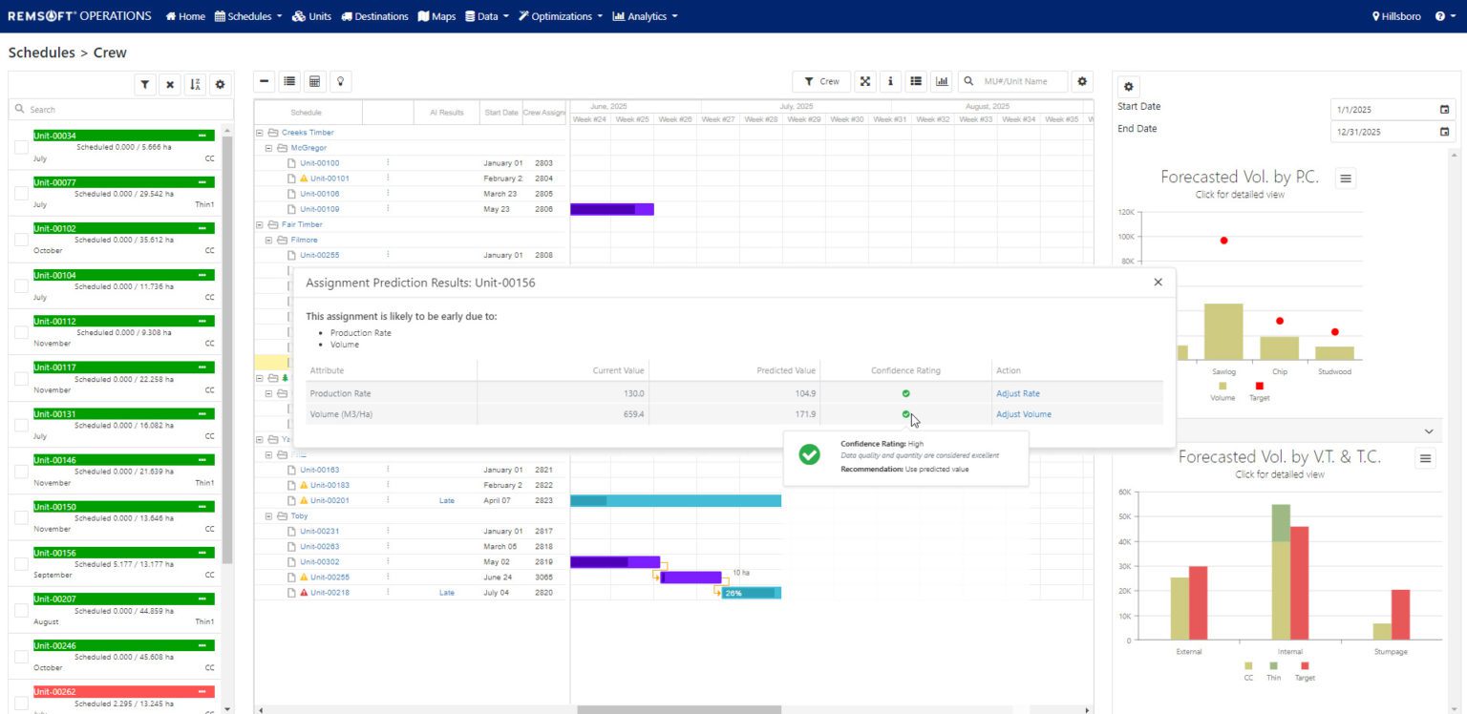
Task: Click the info icon in the chart toolbar
Action: click(890, 81)
